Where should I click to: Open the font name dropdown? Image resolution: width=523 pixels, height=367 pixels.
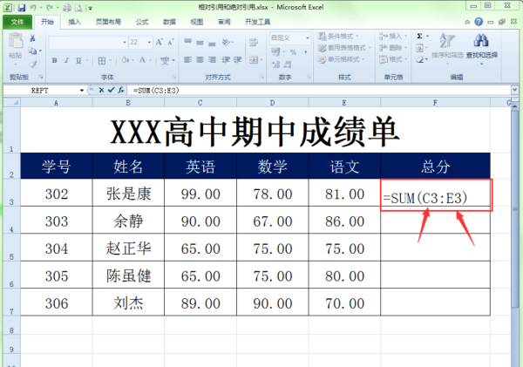pyautogui.click(x=125, y=43)
